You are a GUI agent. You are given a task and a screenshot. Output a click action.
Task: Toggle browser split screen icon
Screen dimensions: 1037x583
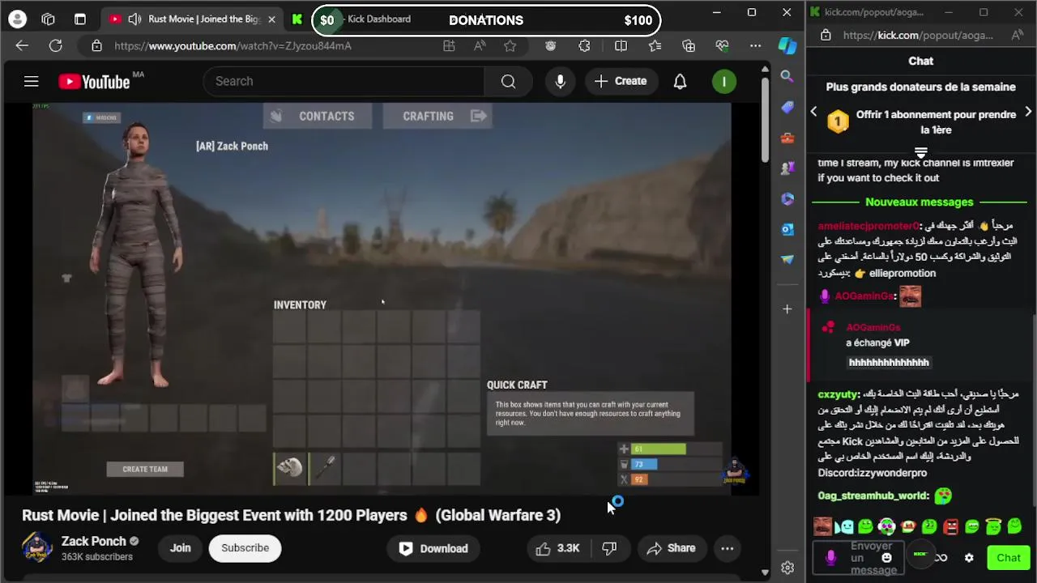coord(621,46)
